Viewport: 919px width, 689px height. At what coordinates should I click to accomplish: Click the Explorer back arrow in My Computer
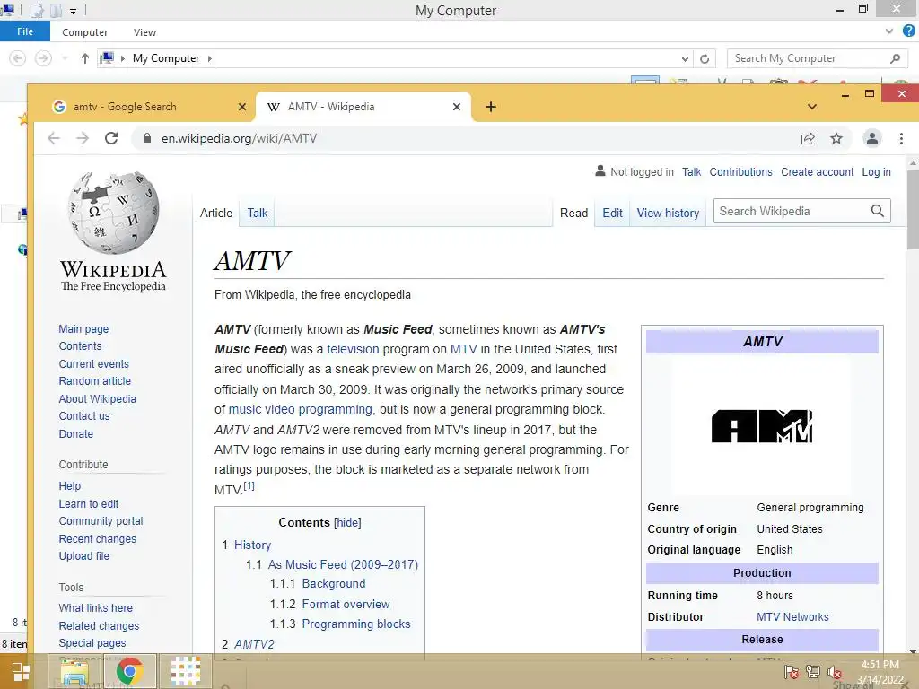tap(18, 58)
